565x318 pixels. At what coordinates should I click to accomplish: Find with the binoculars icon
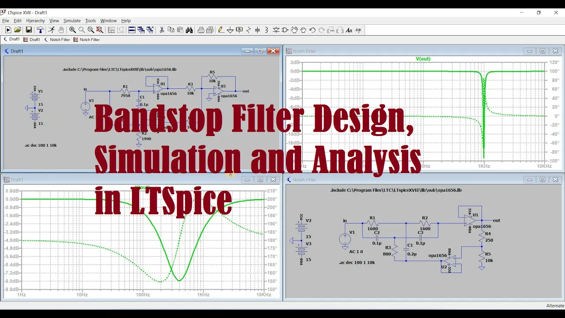[x=189, y=30]
